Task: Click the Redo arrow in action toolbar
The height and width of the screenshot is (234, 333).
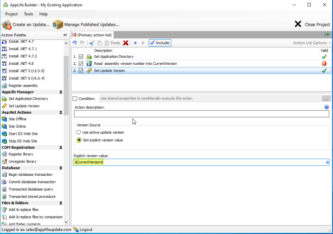Action: point(82,43)
